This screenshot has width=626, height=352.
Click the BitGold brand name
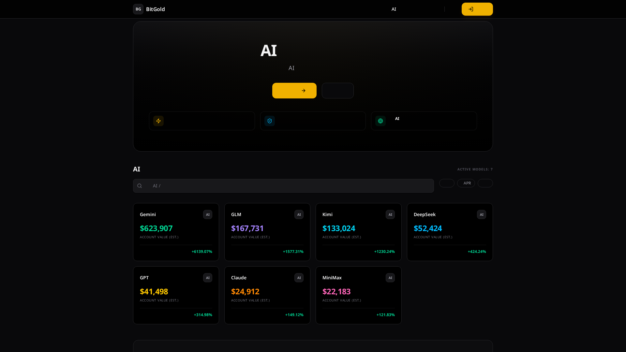pyautogui.click(x=156, y=9)
